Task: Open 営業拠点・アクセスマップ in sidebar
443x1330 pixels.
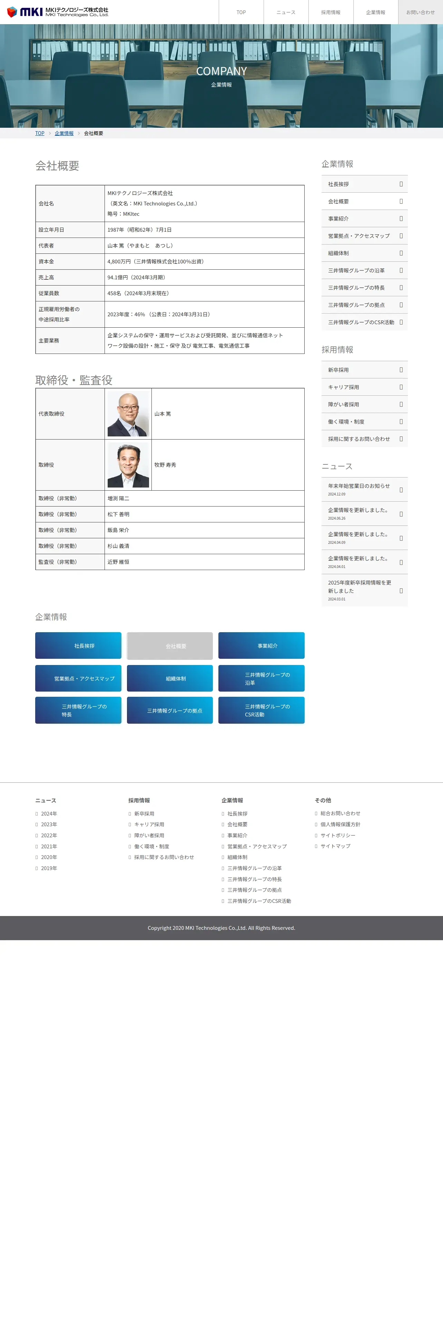Action: click(364, 235)
